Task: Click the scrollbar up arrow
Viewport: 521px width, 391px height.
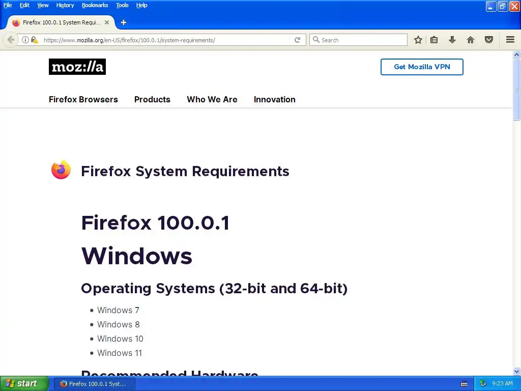Action: [517, 54]
